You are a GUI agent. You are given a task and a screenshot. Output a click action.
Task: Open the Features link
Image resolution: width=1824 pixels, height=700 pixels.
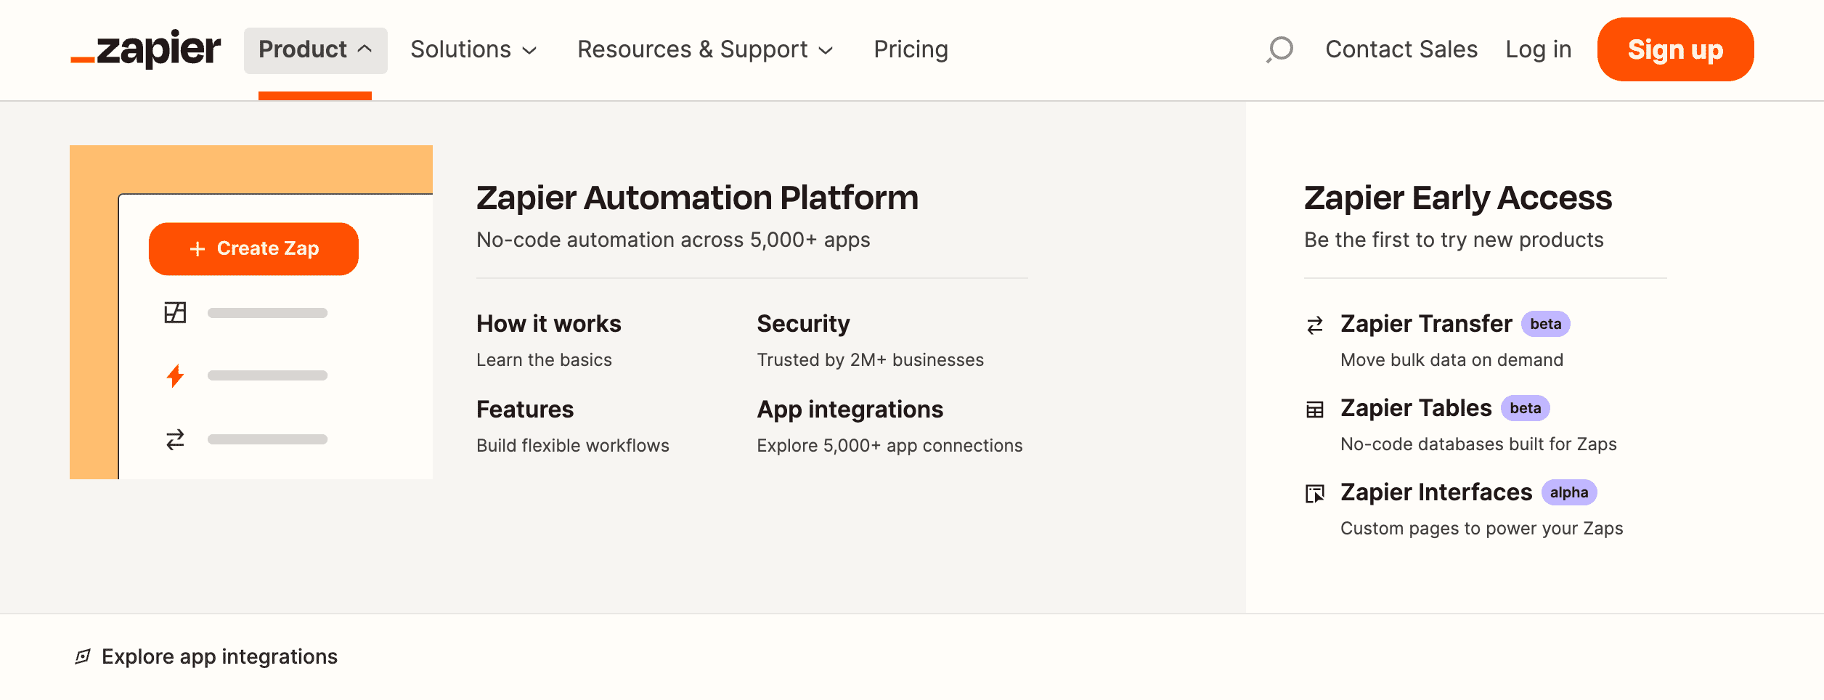[525, 410]
